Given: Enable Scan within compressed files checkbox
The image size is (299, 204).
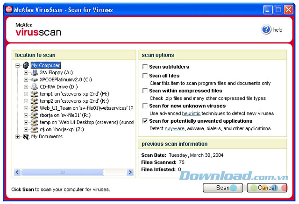Looking at the screenshot, I should (x=145, y=91).
